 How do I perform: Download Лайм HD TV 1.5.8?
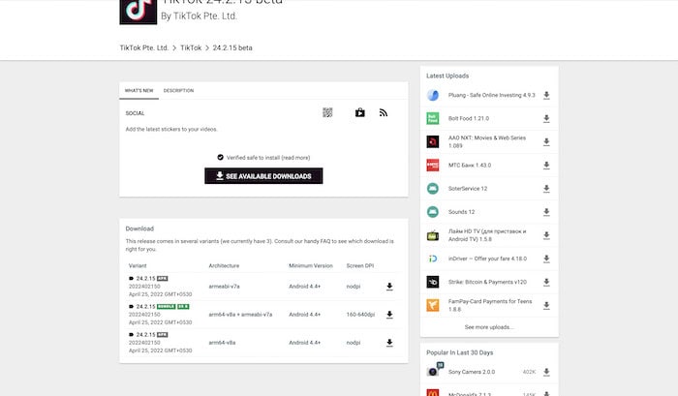(x=546, y=235)
